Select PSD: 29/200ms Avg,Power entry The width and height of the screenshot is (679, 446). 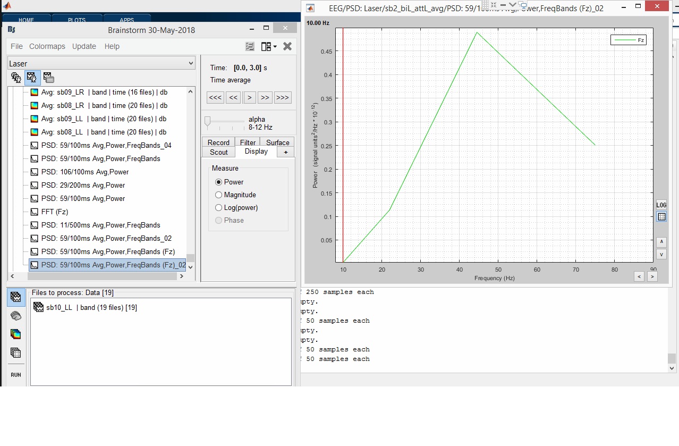[x=83, y=185]
